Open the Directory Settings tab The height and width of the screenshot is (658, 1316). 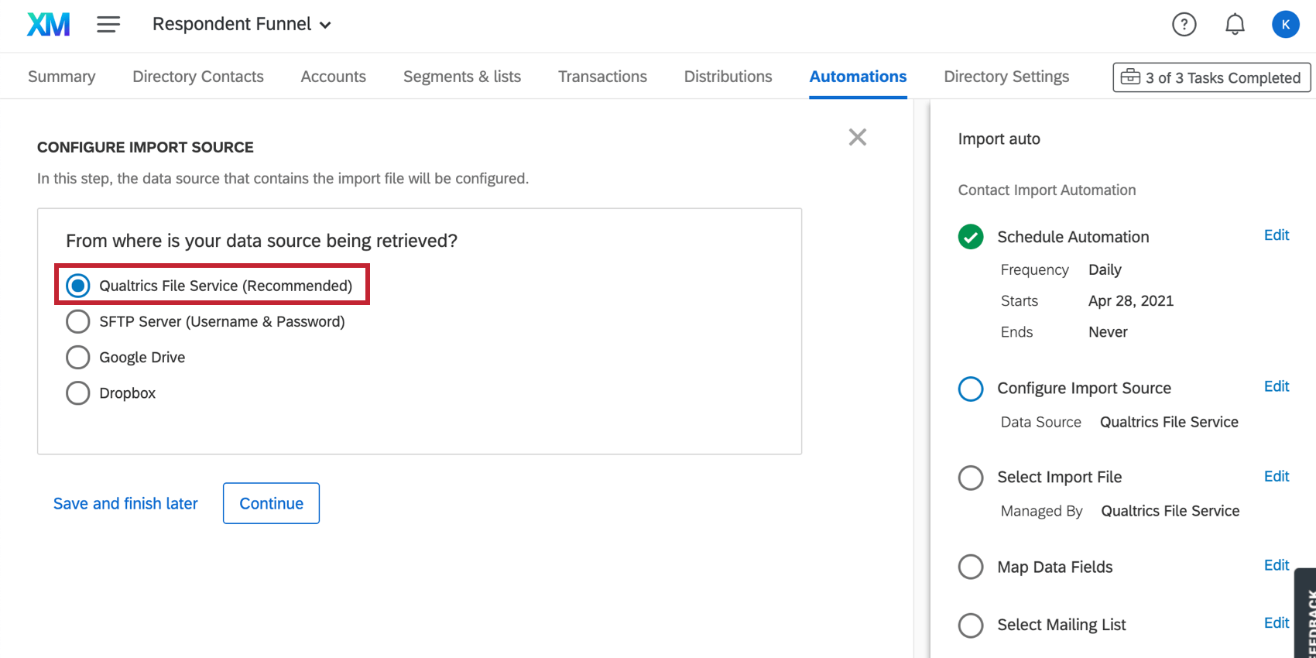(x=1006, y=77)
